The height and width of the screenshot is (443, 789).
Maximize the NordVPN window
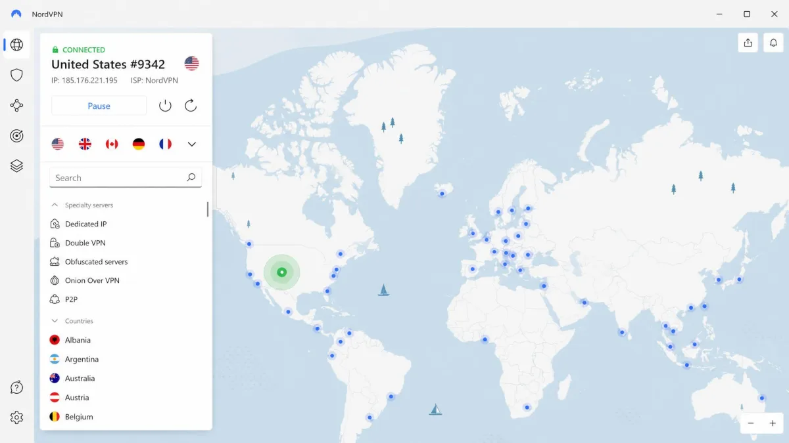click(747, 14)
